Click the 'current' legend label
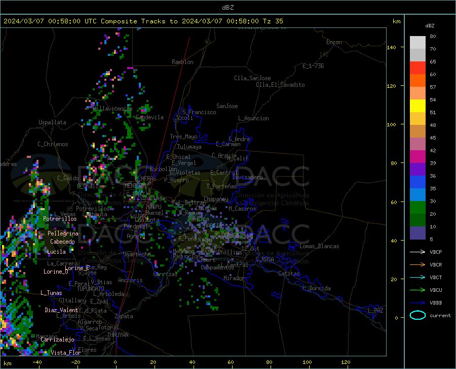Viewport: 456px width, 369px height. pos(440,315)
